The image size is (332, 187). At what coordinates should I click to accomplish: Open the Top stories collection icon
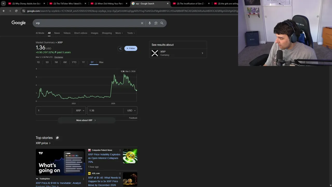pos(57,138)
